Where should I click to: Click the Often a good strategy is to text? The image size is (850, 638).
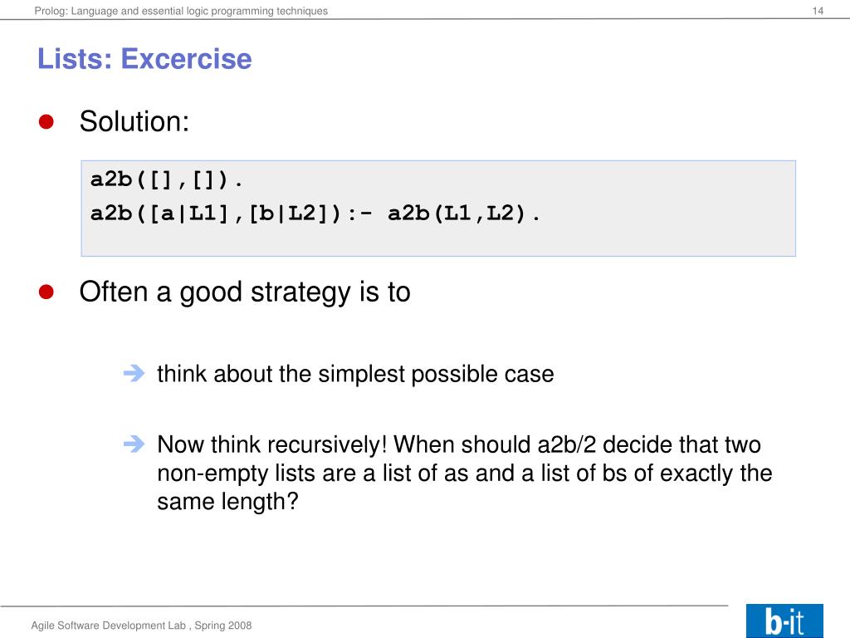pyautogui.click(x=245, y=292)
